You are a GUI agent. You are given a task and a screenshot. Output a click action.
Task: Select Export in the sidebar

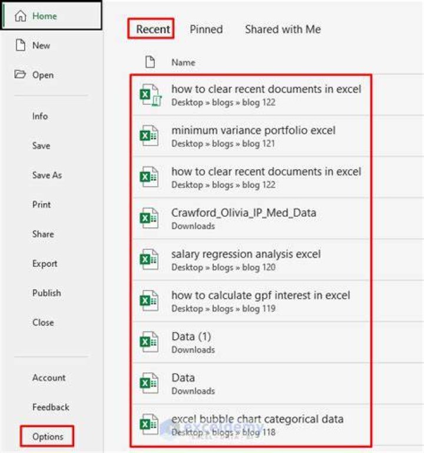coord(45,263)
